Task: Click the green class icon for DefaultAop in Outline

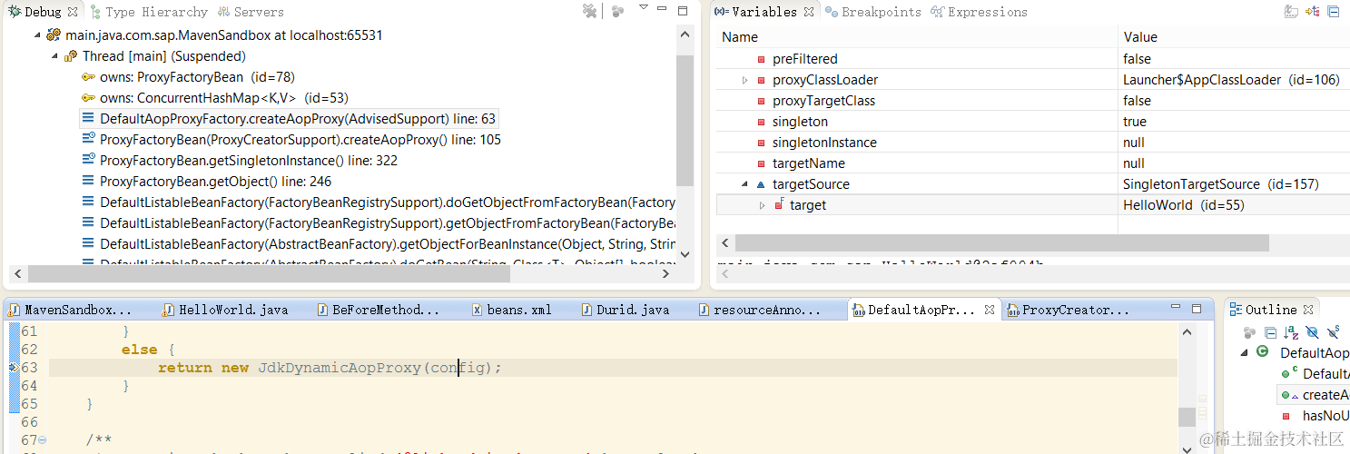Action: pyautogui.click(x=1263, y=352)
